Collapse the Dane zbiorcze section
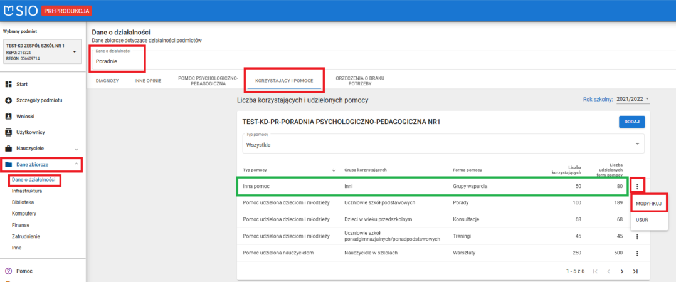The width and height of the screenshot is (676, 282). pyautogui.click(x=77, y=165)
